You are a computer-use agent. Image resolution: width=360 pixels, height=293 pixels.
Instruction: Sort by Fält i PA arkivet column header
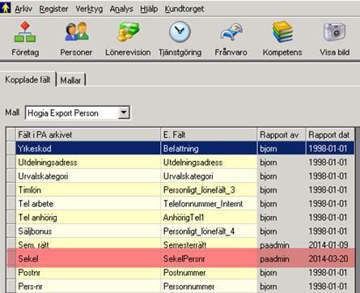click(88, 134)
